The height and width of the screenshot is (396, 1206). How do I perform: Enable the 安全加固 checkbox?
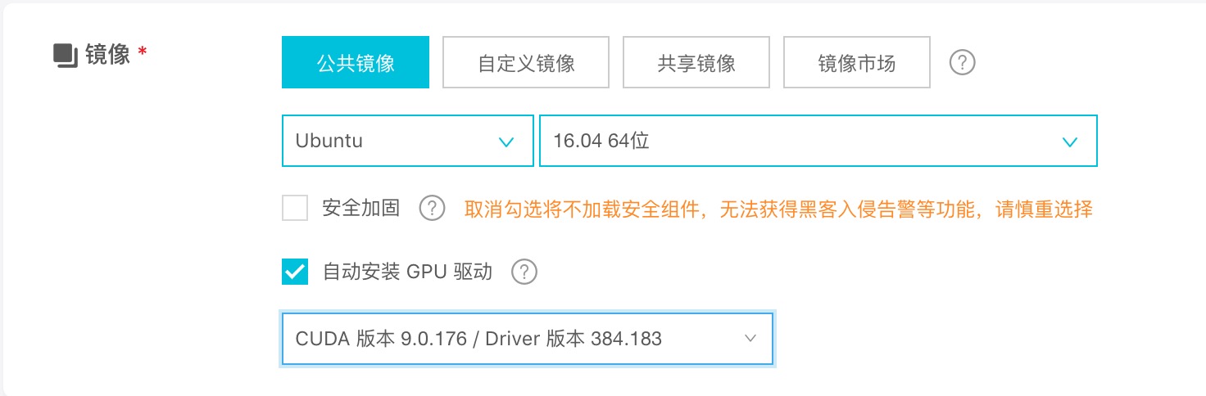coord(295,209)
